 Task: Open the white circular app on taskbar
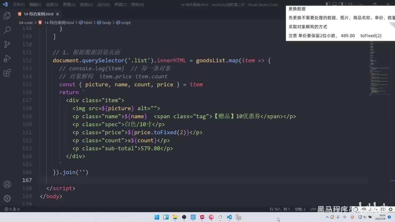pyautogui.click(x=220, y=217)
